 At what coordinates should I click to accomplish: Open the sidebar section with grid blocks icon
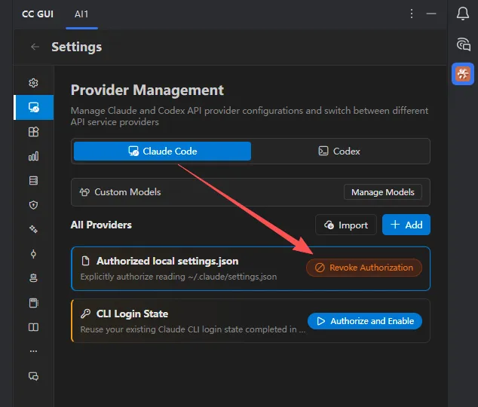(x=33, y=132)
